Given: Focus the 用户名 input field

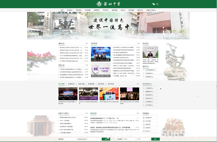Looking at the screenshot, I should [129, 139].
